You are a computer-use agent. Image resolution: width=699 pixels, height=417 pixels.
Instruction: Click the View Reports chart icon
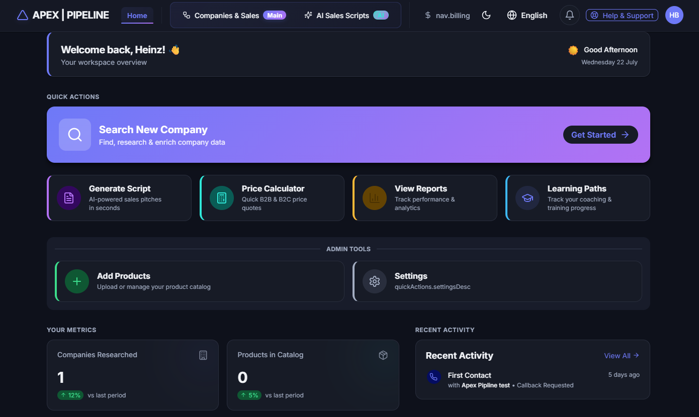(375, 198)
